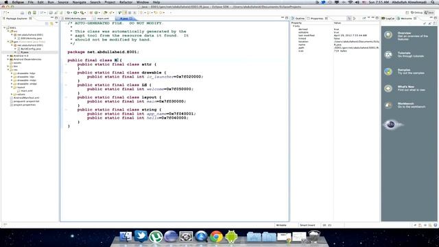Viewport: 439px width, 247px height.
Task: Open the Samples link in Welcome
Action: click(x=404, y=70)
